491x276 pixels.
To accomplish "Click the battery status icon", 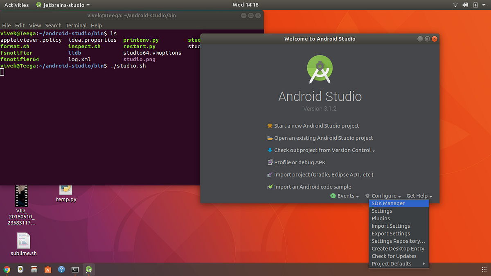I will [x=475, y=5].
